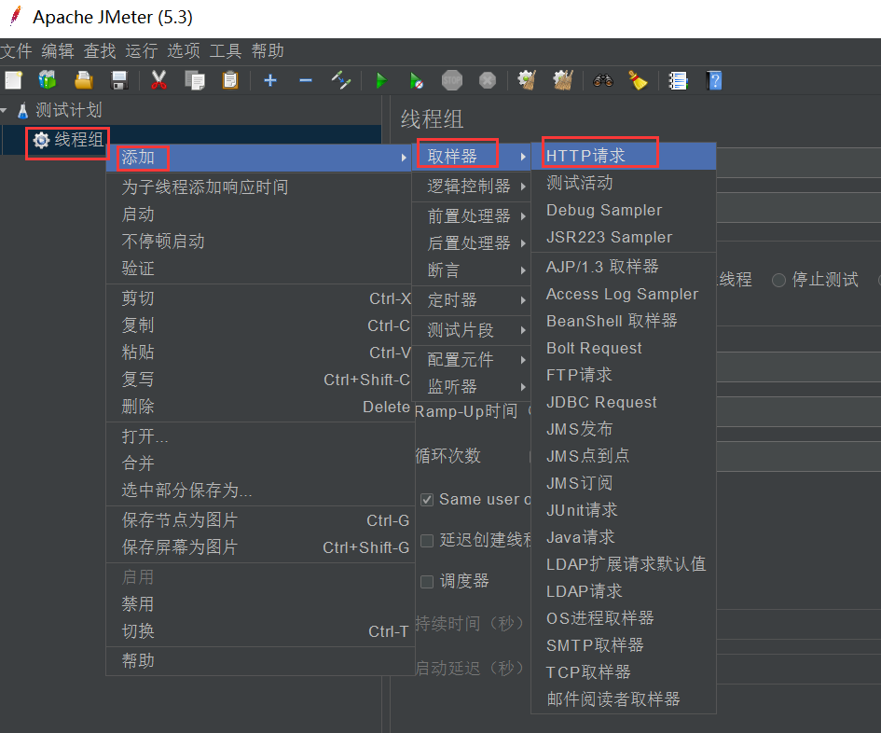Open the templates icon on the toolbar
Screen dimensions: 881x733
click(x=47, y=80)
